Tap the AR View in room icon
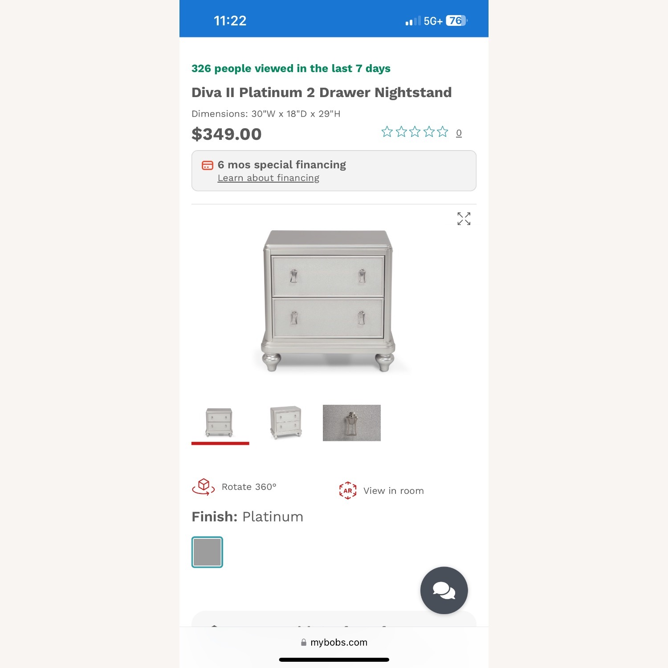The image size is (668, 668). click(348, 490)
